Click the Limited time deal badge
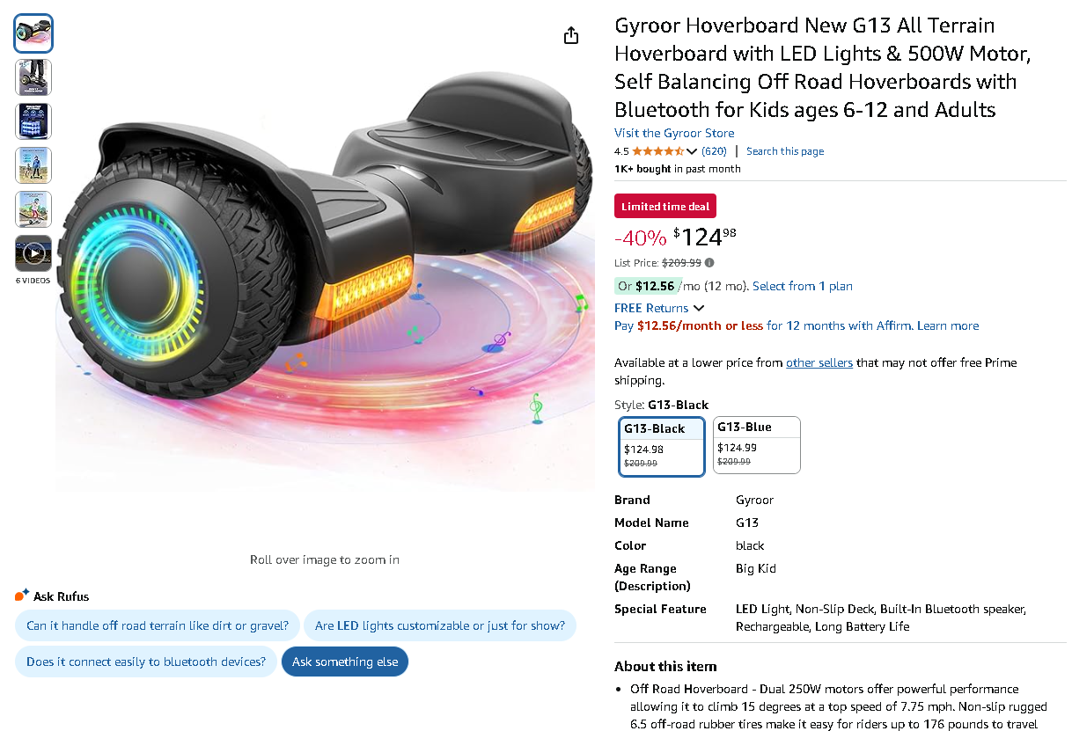1072x731 pixels. (665, 205)
